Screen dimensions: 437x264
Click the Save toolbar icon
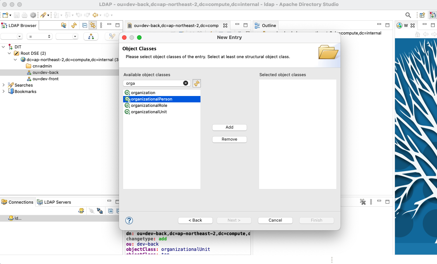pos(17,15)
